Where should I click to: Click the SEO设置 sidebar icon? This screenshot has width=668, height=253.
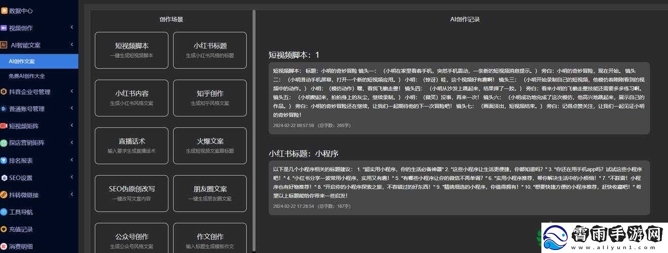[x=4, y=178]
